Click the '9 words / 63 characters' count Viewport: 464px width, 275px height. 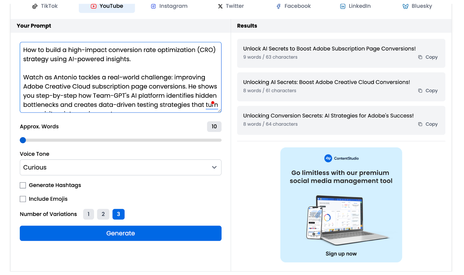coord(270,57)
